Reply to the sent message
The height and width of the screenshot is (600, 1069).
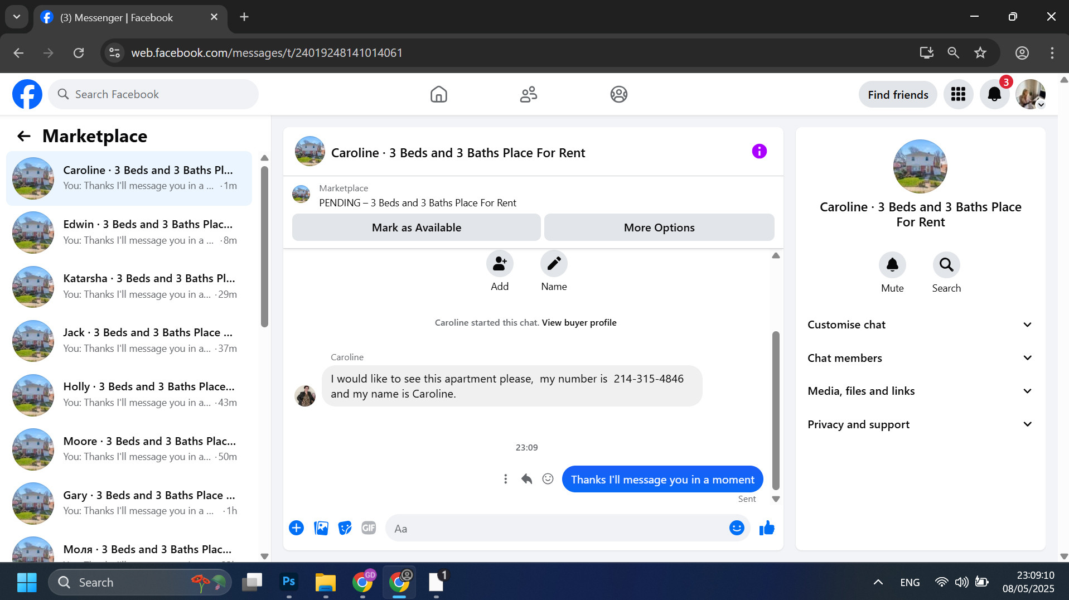[x=526, y=479]
